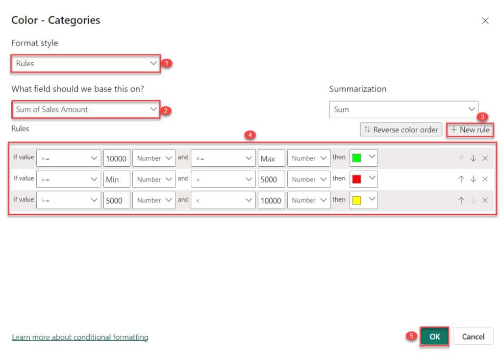
Task: Open first operator dropdown in green rule
Action: pos(69,158)
